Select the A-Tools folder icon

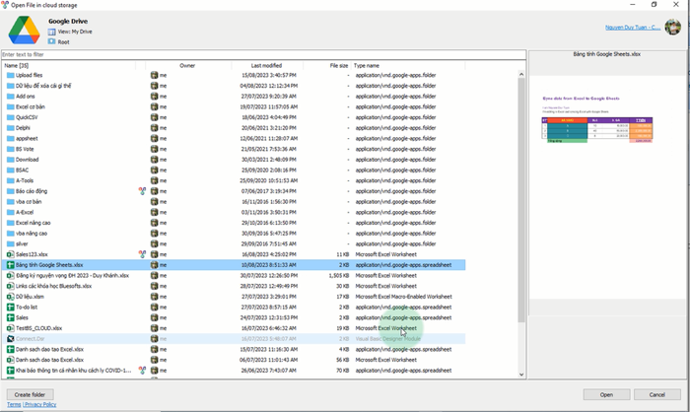coord(10,181)
